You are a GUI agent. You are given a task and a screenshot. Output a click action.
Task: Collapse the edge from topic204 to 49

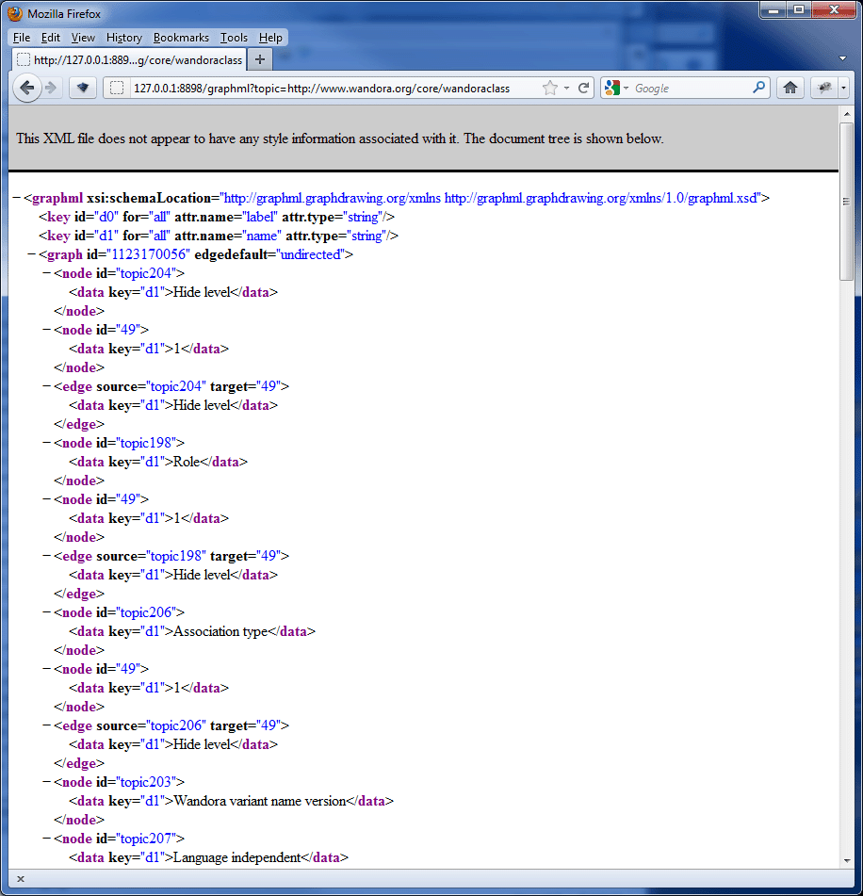pyautogui.click(x=44, y=386)
